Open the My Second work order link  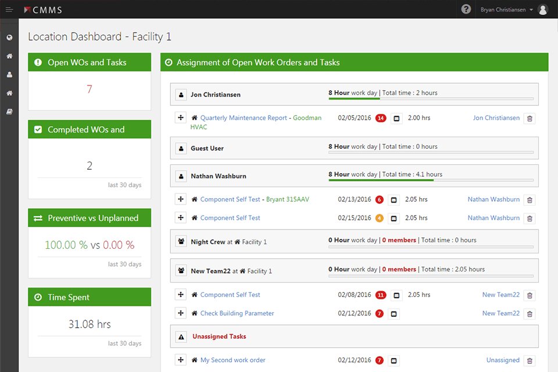coord(233,360)
